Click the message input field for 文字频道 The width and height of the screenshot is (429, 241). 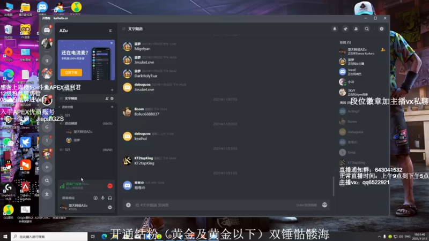(213, 205)
